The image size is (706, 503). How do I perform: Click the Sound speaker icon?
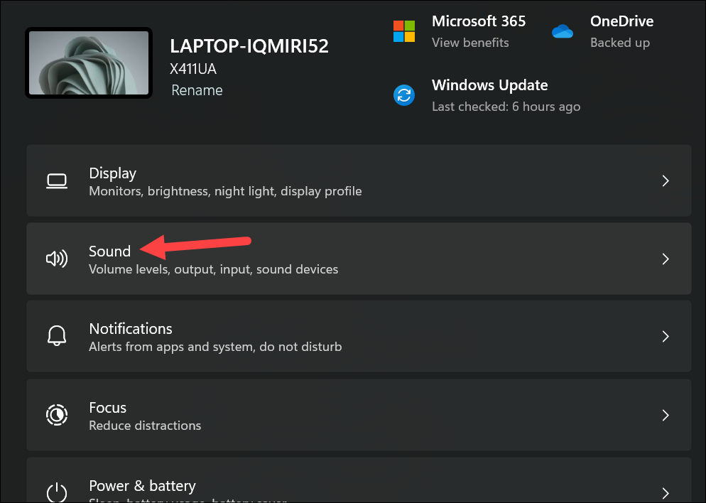57,259
